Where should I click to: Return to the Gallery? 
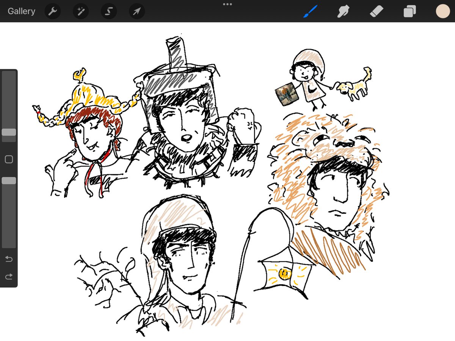coord(21,11)
